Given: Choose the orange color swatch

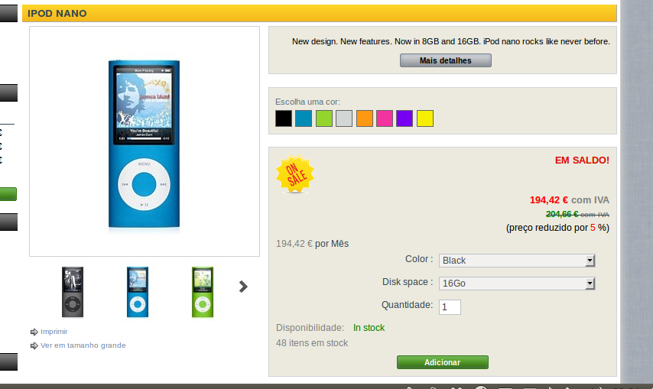Looking at the screenshot, I should (365, 118).
